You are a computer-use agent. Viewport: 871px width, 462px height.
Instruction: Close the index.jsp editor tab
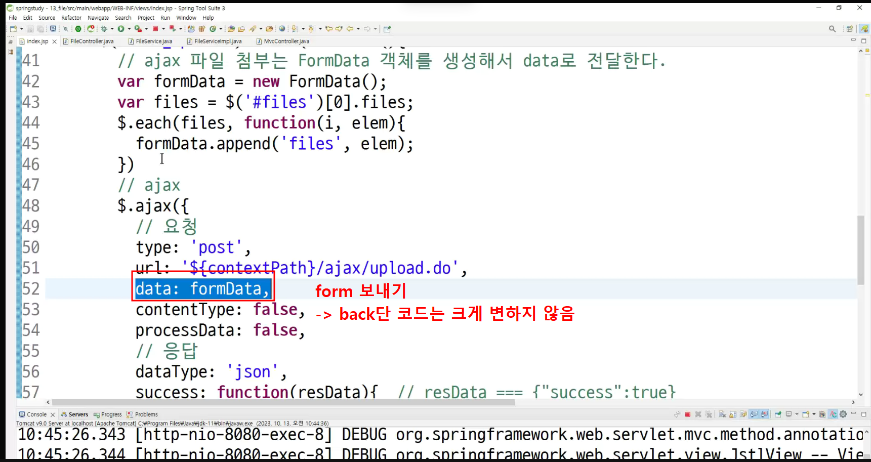[x=55, y=41]
